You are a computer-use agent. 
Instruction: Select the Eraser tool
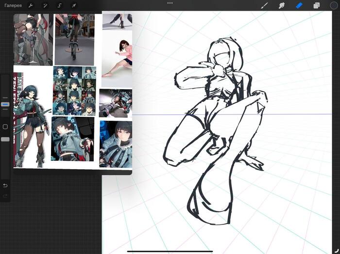pyautogui.click(x=299, y=5)
